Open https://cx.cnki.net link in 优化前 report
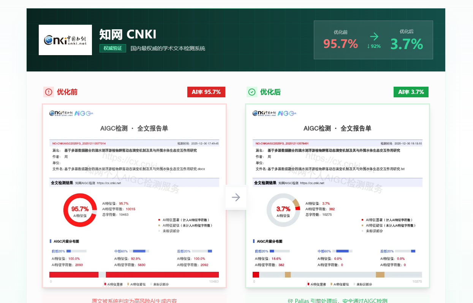Screen dimensions: 473x303 (109, 183)
